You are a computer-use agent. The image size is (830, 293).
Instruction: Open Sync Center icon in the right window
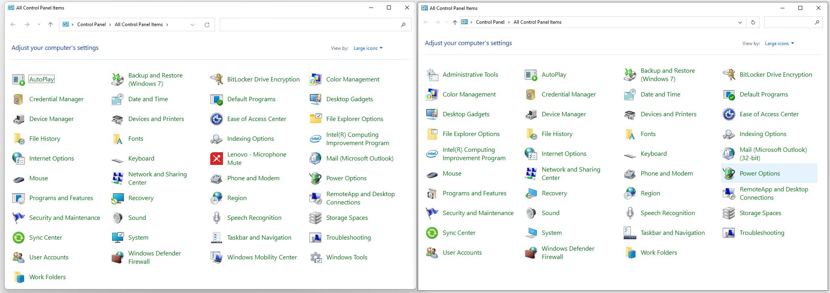pyautogui.click(x=432, y=233)
